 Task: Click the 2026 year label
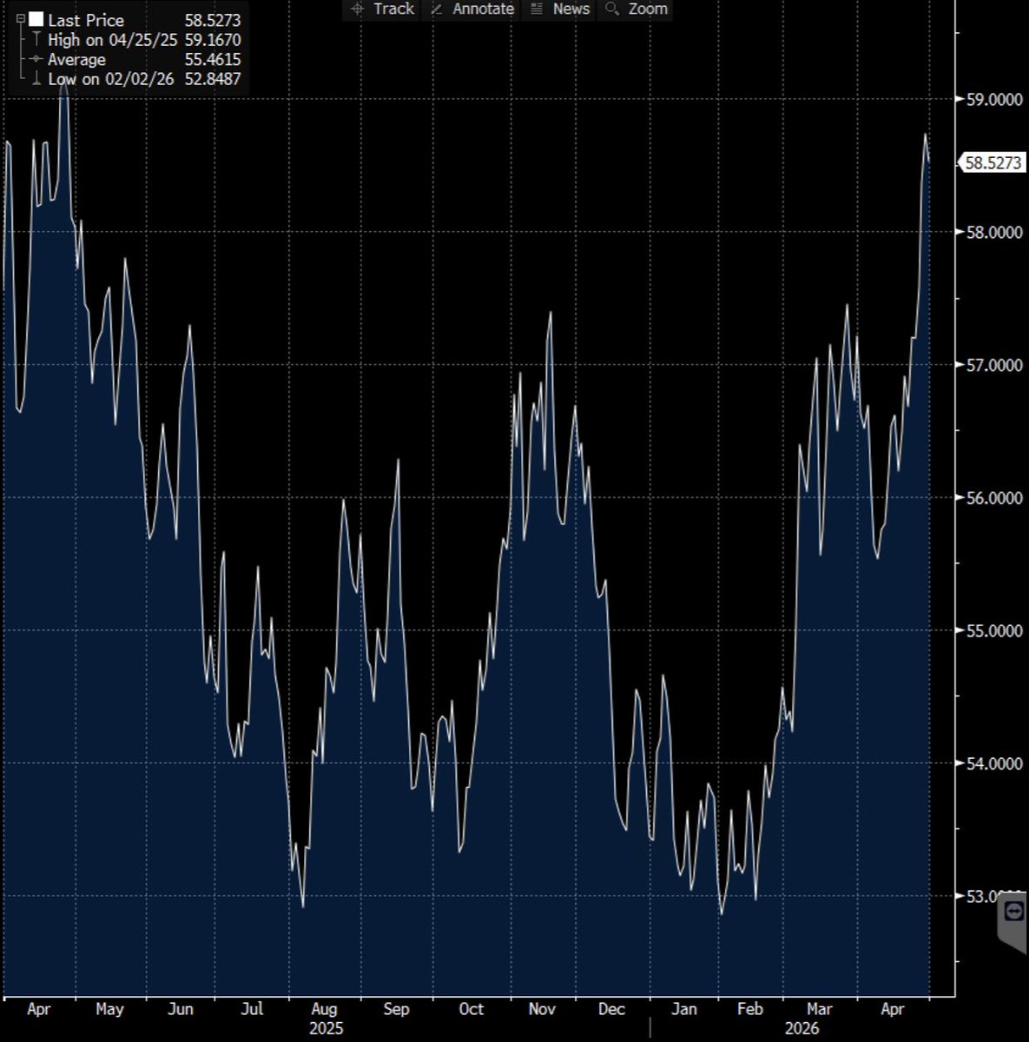801,1029
